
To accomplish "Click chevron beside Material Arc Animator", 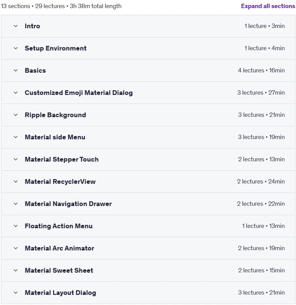I will point(16,248).
